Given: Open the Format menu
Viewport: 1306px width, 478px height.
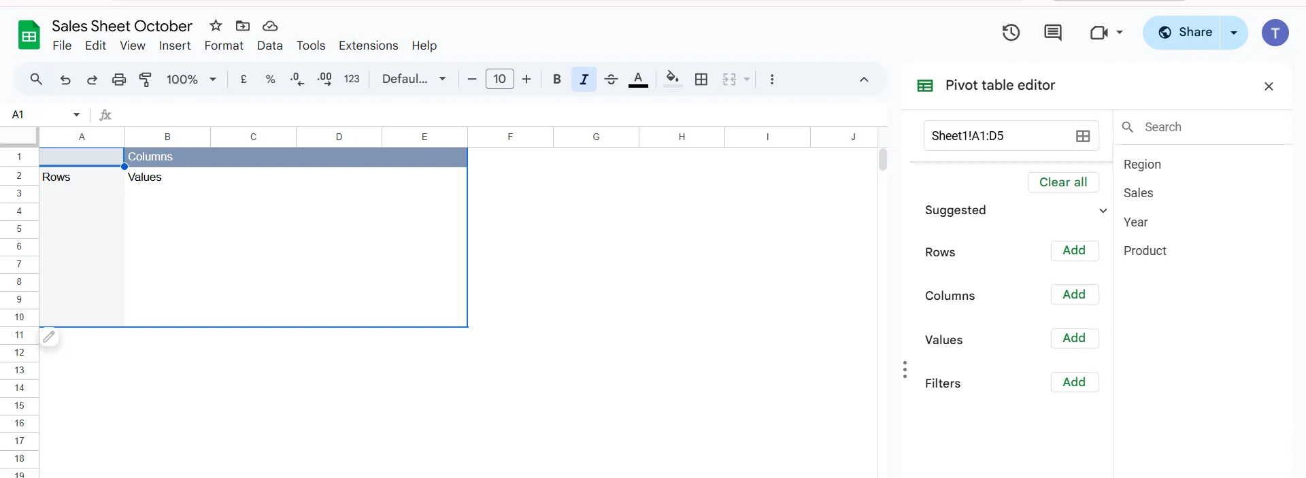Looking at the screenshot, I should [224, 46].
